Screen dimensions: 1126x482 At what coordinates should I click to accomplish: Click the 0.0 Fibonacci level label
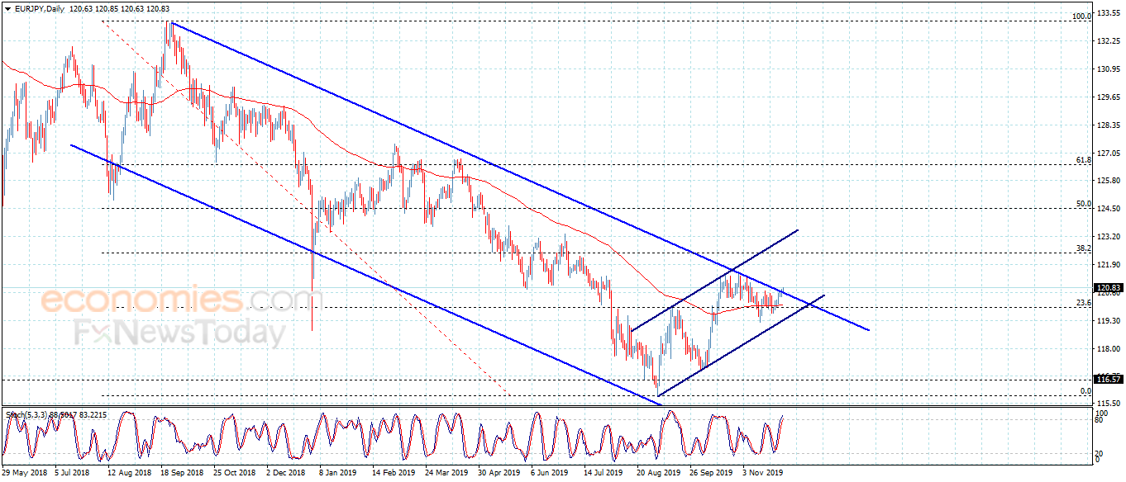[x=1086, y=391]
